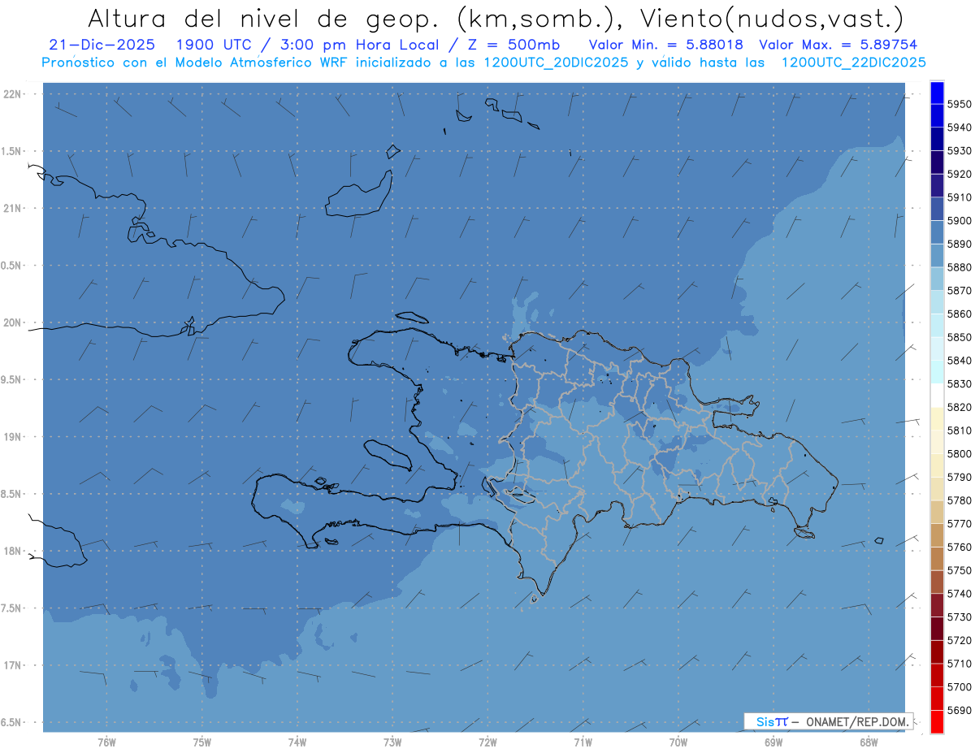The image size is (975, 753).
Task: Click the '20N' latitude label
Action: click(12, 322)
